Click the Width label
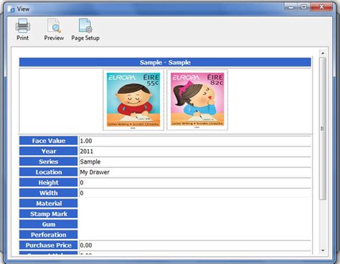Screen dimensions: 340x264 point(49,193)
